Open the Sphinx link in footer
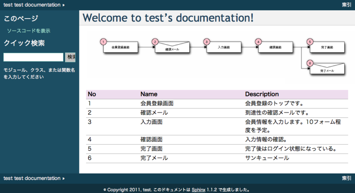Viewport: 355px width, 193px height. [x=198, y=190]
